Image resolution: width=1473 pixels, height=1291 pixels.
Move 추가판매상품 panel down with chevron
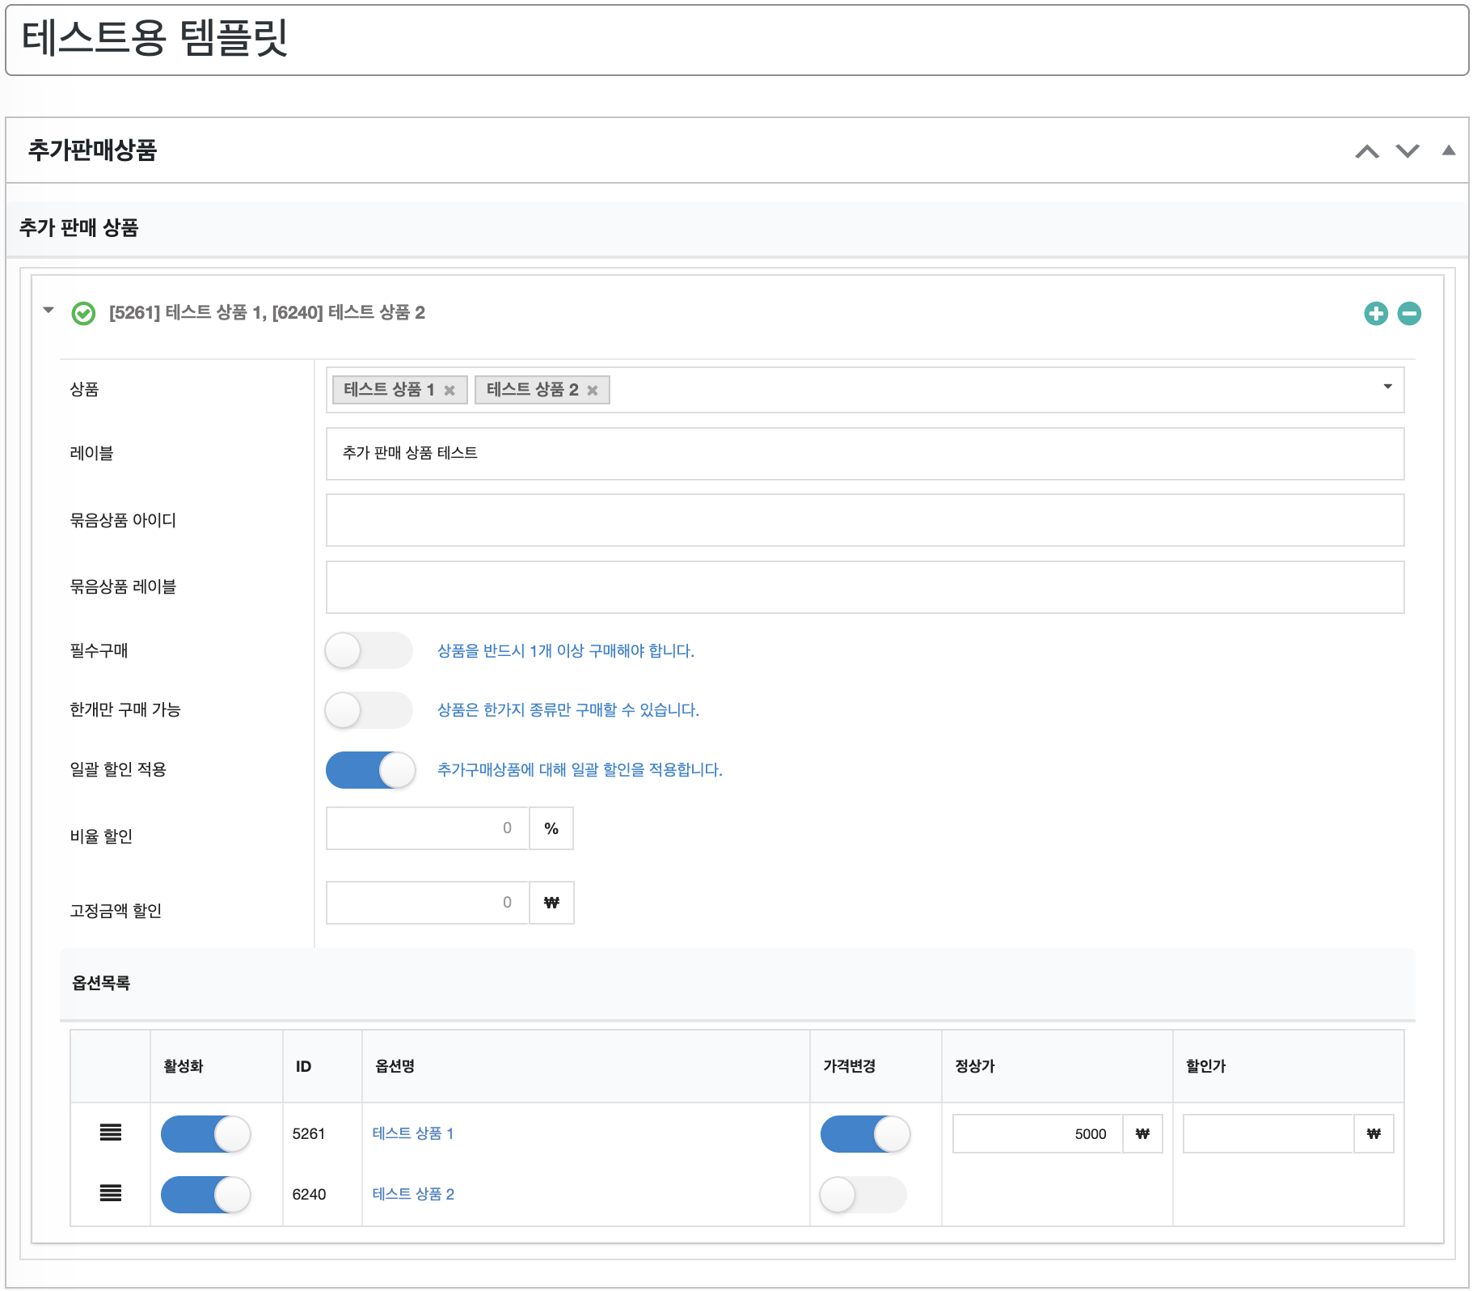point(1408,151)
